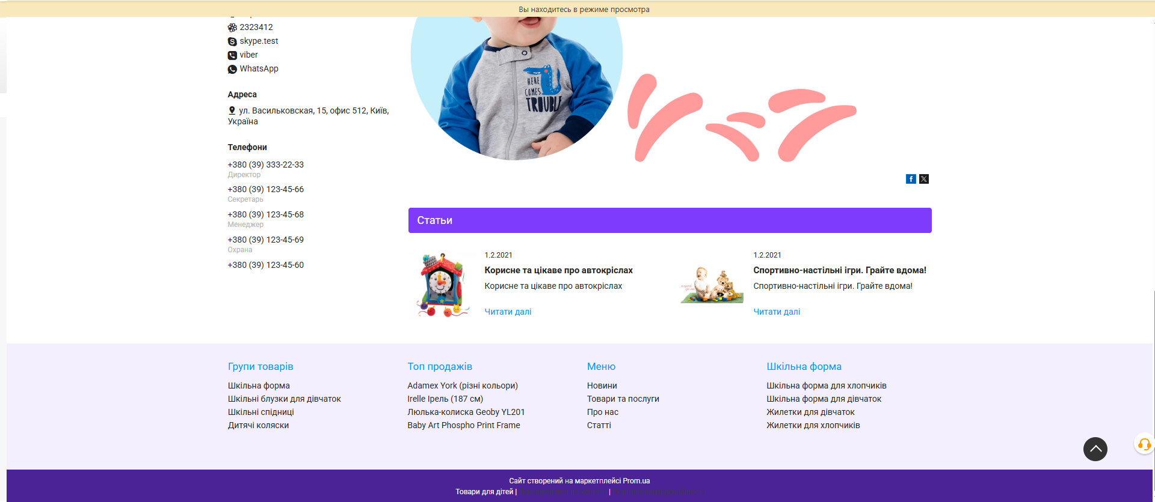The image size is (1155, 502).
Task: Click the ICQ flower icon beside 2323412
Action: point(232,28)
